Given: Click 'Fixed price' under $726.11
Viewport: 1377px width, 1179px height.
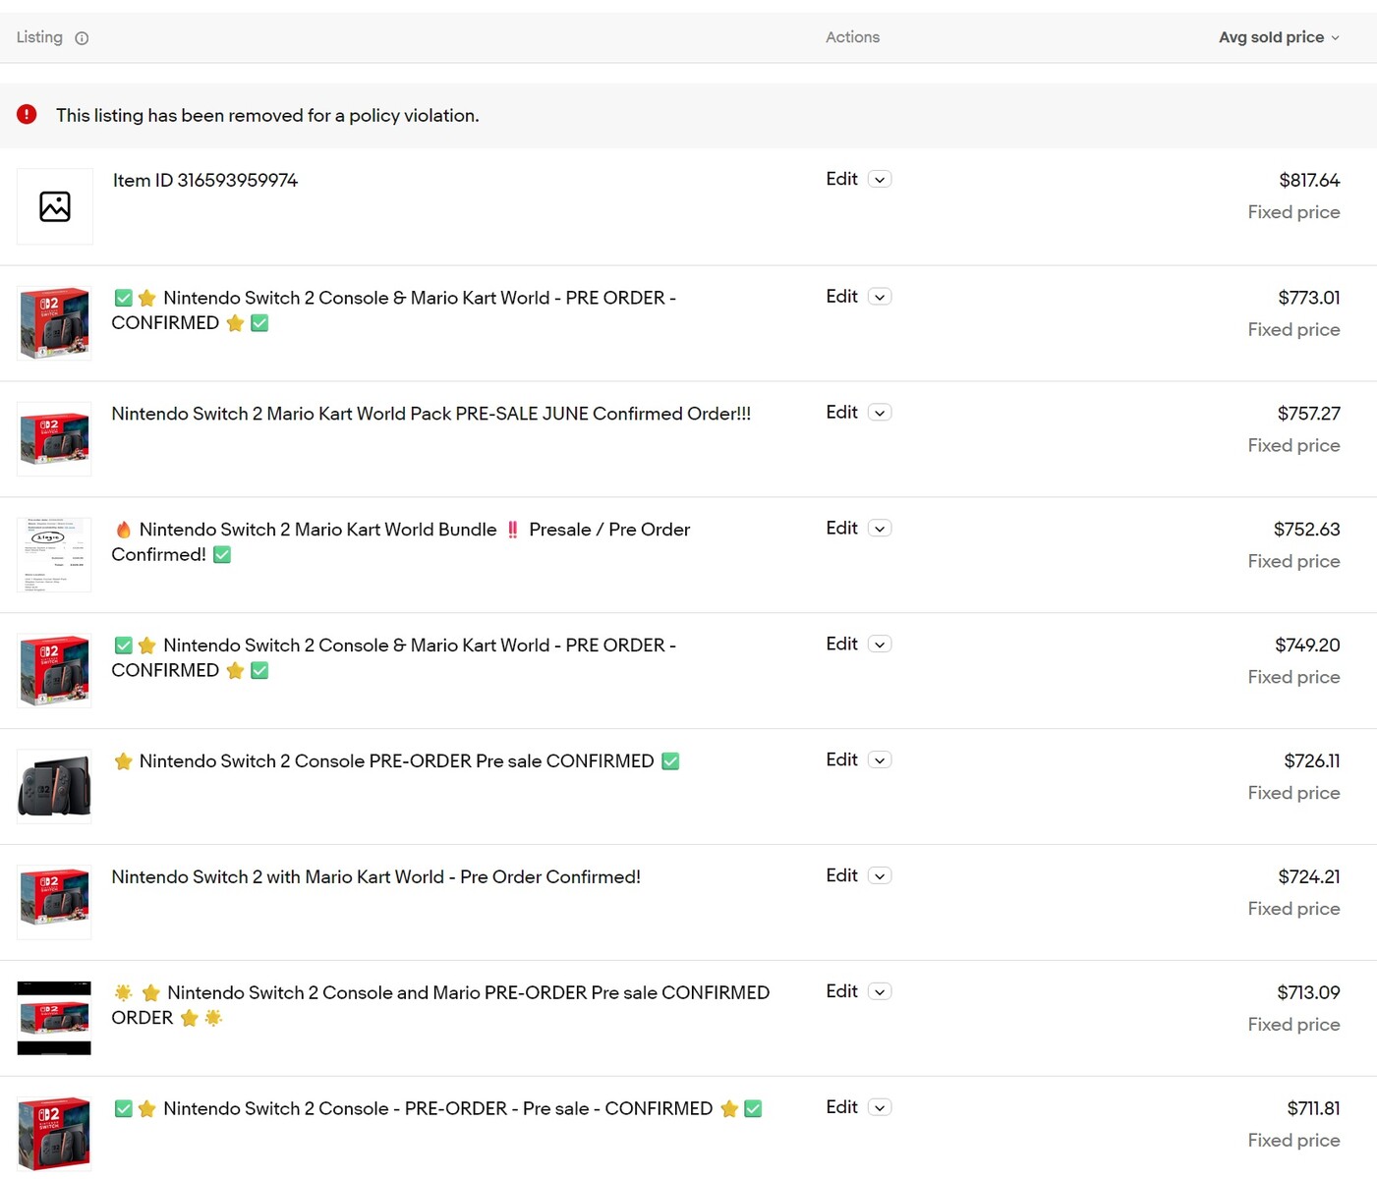Looking at the screenshot, I should coord(1293,794).
